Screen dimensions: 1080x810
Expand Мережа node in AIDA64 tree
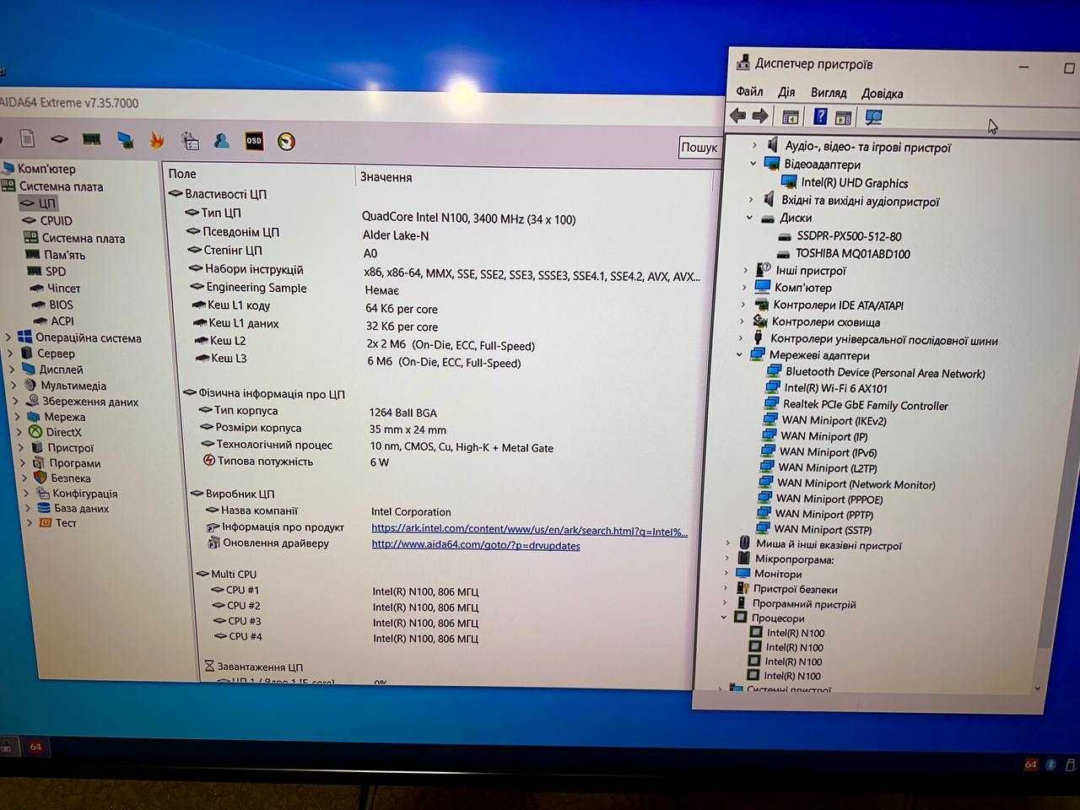18,416
